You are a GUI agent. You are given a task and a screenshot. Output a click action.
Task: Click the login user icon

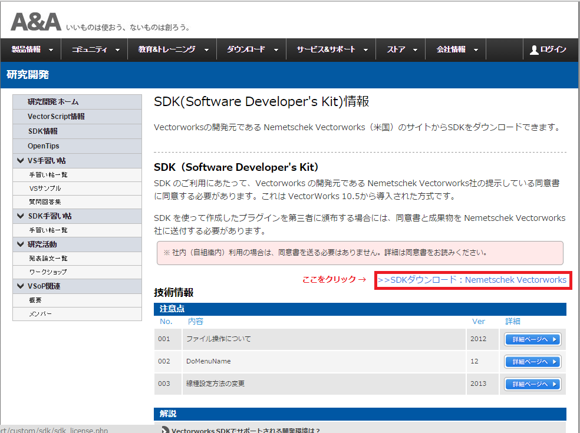pos(534,50)
